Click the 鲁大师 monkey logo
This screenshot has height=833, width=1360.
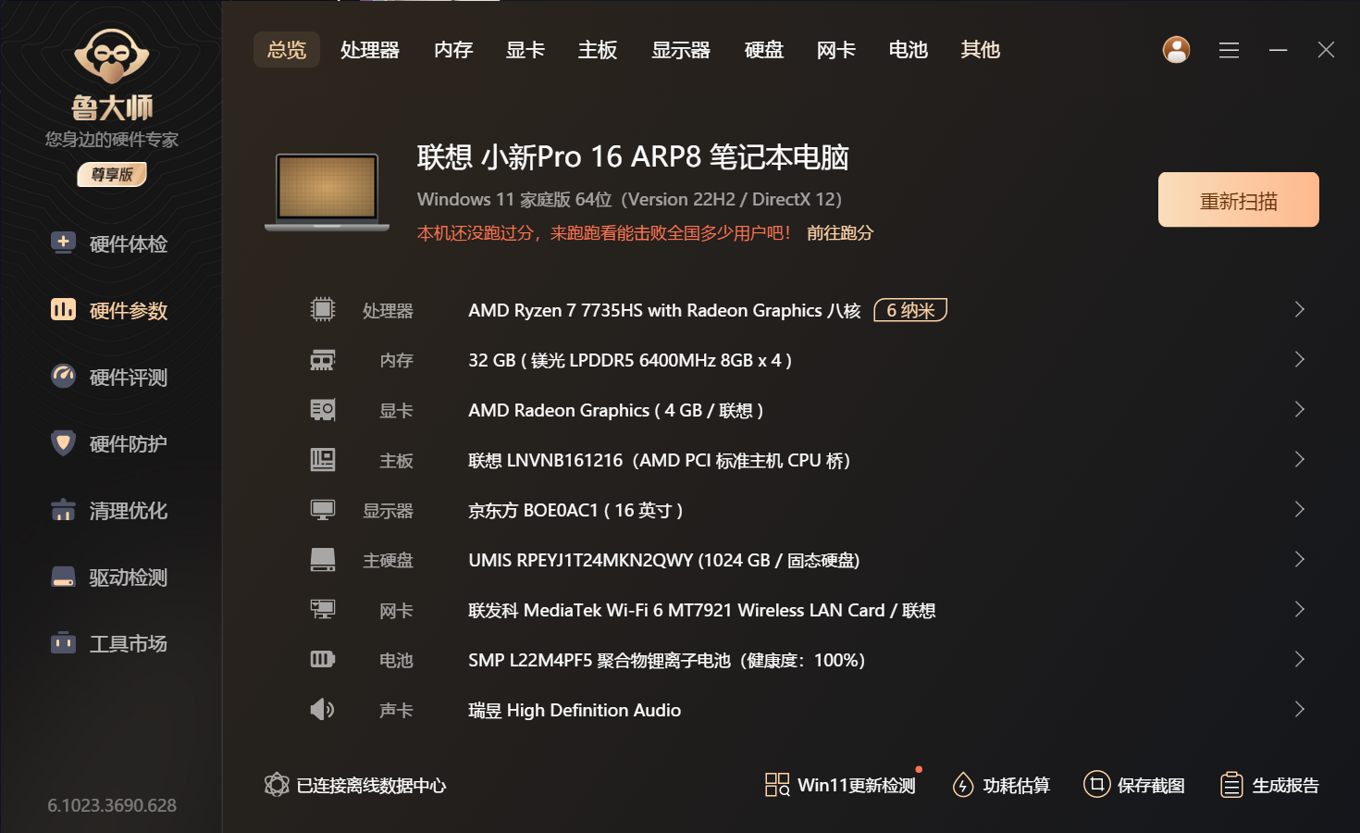pos(112,57)
